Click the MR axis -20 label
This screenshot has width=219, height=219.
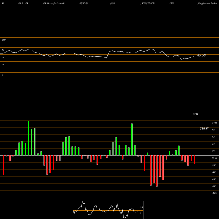214,165
